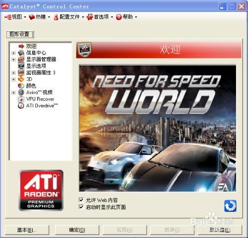The height and width of the screenshot is (238, 248).
Task: Click the 3D orange icon
Action: point(21,79)
